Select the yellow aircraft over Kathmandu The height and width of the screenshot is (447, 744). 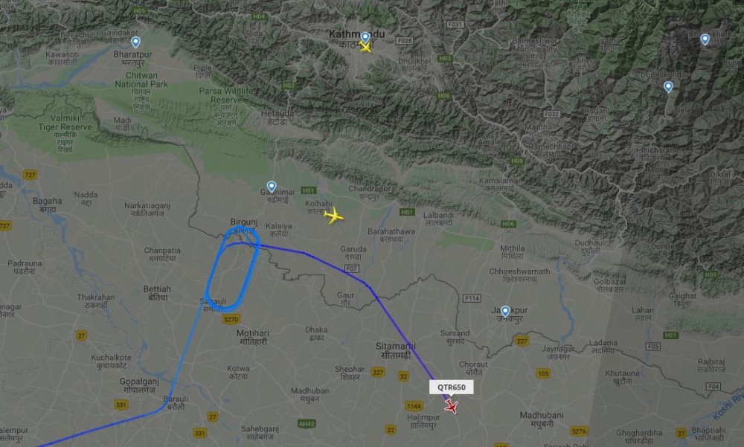(x=365, y=47)
